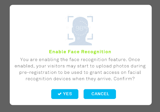Click the green Enable Face Recognition heading

tap(80, 52)
